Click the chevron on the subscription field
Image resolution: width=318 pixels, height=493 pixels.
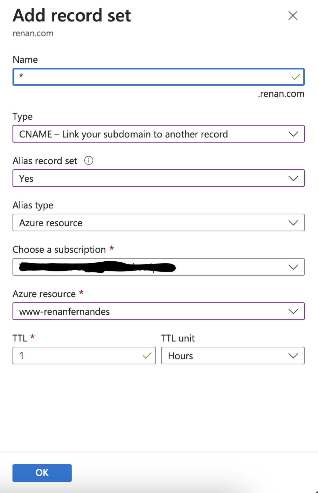click(x=293, y=267)
